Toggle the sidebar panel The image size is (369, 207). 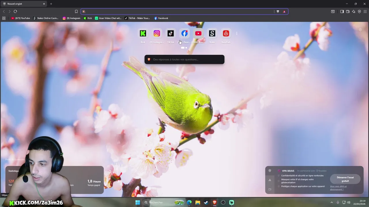(342, 11)
